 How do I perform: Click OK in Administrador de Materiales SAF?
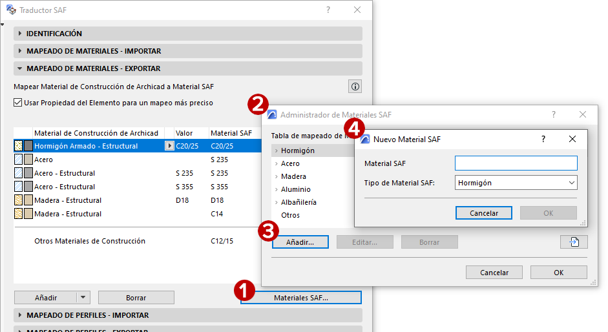coord(559,273)
